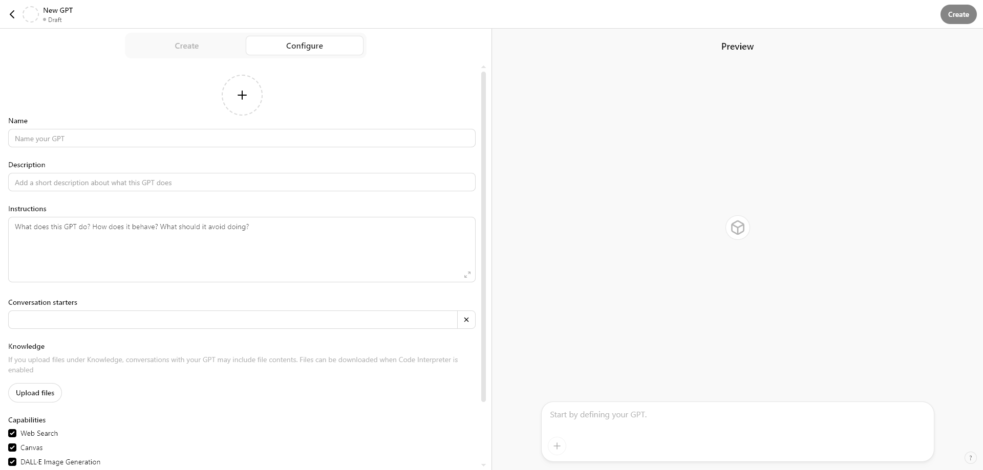Click the cube icon in Preview
Screen dimensions: 983x470
point(737,228)
